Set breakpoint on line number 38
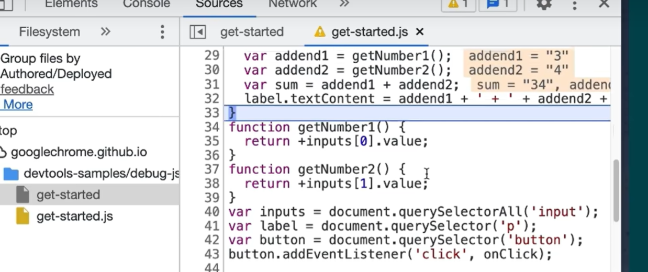The width and height of the screenshot is (648, 272). coord(211,184)
